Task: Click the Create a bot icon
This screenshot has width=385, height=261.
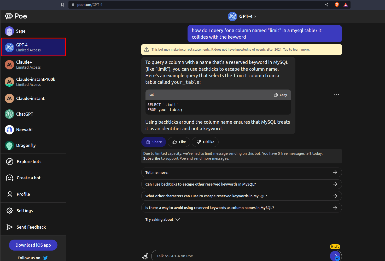Action: tap(10, 178)
